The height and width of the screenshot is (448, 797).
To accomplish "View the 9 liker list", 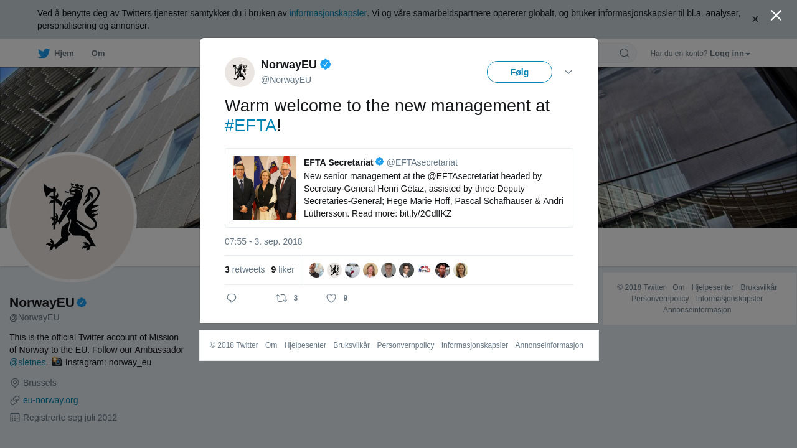I will (x=283, y=269).
